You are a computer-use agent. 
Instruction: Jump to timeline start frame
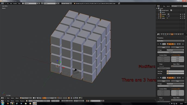click(62, 101)
